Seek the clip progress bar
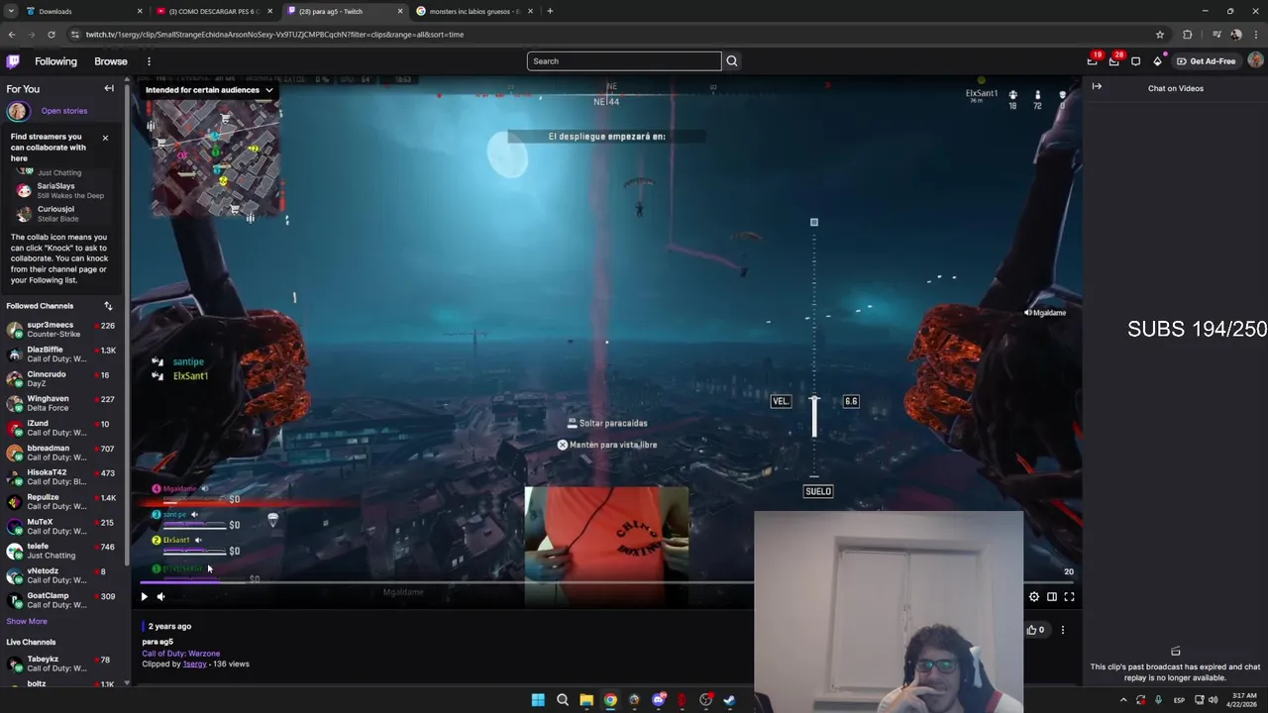Viewport: 1268px width, 713px height. (x=606, y=582)
